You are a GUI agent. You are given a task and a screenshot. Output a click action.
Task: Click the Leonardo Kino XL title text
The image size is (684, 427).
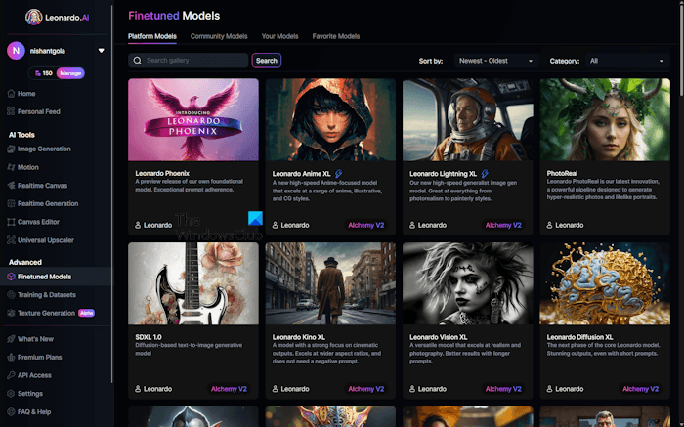pyautogui.click(x=299, y=337)
